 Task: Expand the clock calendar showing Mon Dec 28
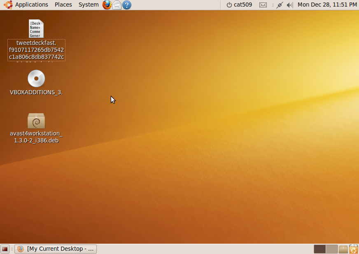click(327, 5)
